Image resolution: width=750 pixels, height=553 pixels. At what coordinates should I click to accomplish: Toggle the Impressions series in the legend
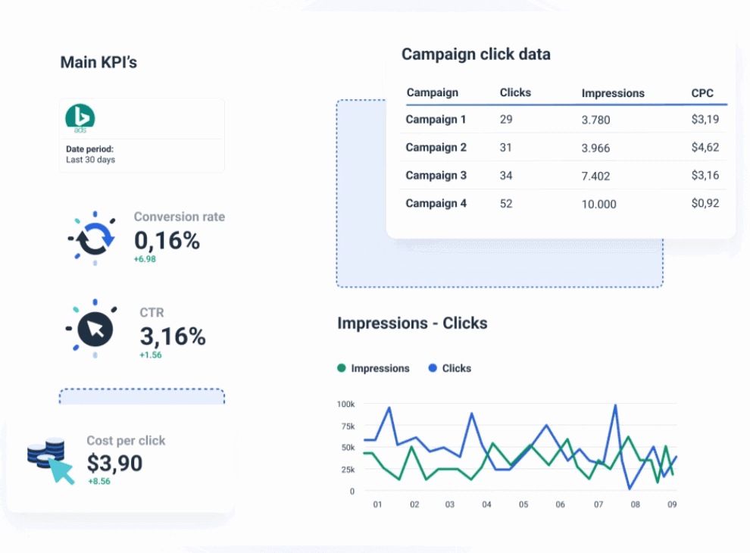coord(373,368)
